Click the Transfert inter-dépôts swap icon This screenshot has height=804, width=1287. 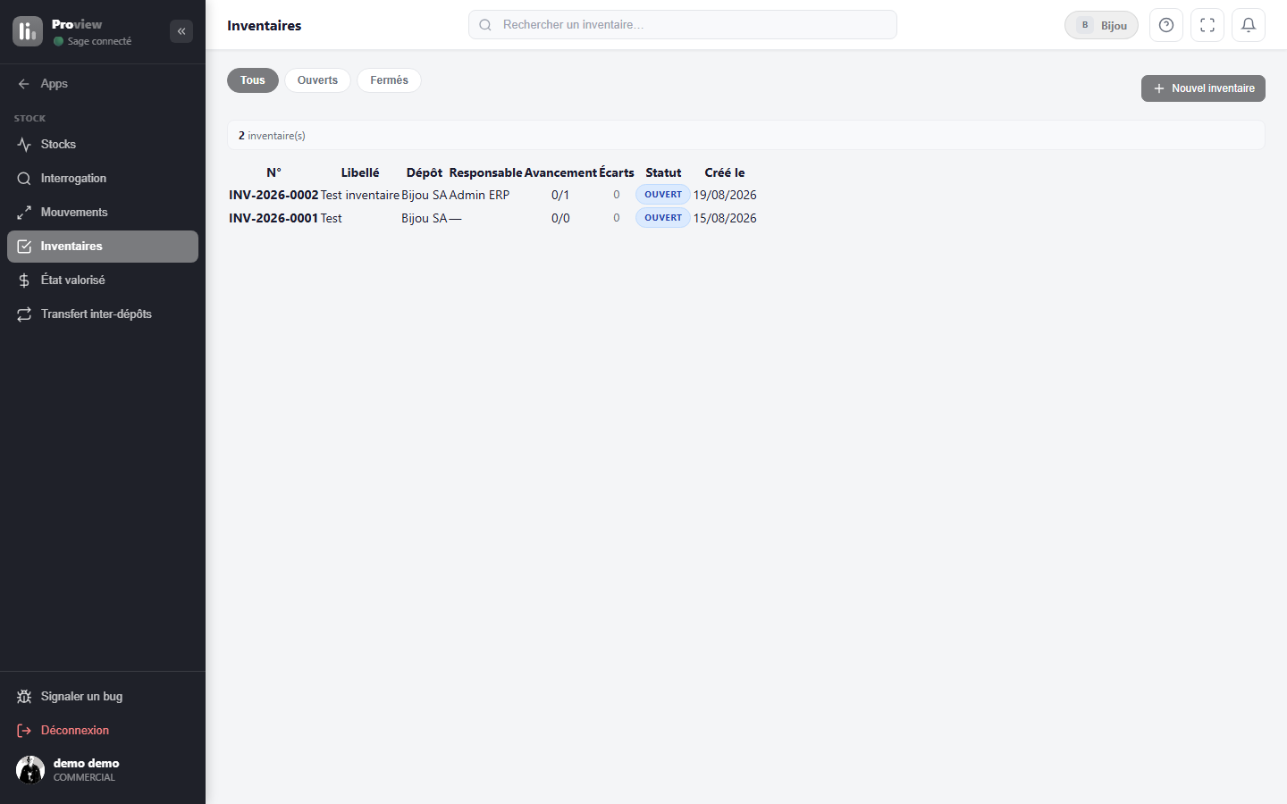click(x=24, y=314)
